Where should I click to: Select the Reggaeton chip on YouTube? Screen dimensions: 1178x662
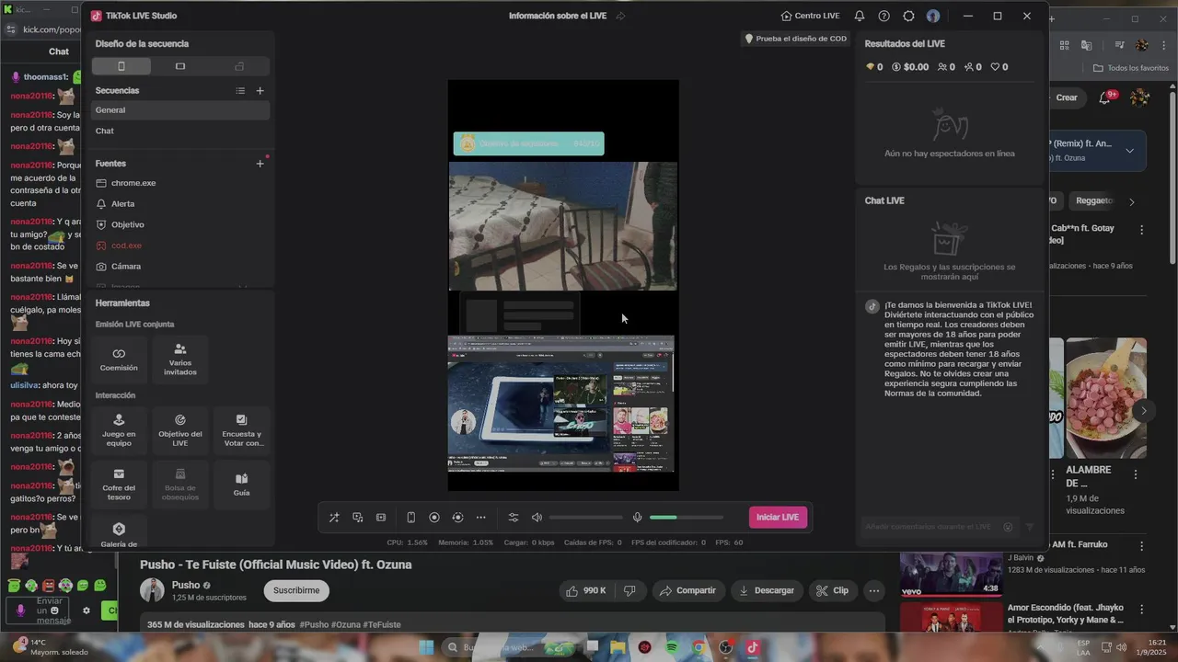coord(1093,200)
